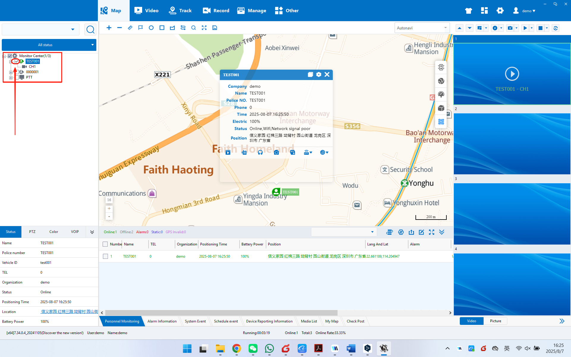Viewport: 571px width, 357px height.
Task: Uncheck the TEST001 device checkbox
Action: (17, 61)
